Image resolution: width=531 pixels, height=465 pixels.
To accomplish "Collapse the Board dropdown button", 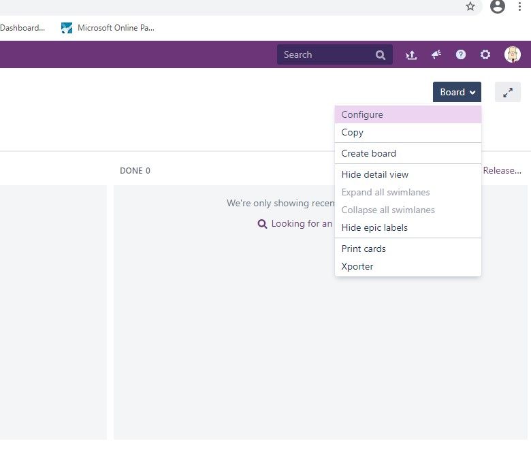I will click(x=457, y=92).
